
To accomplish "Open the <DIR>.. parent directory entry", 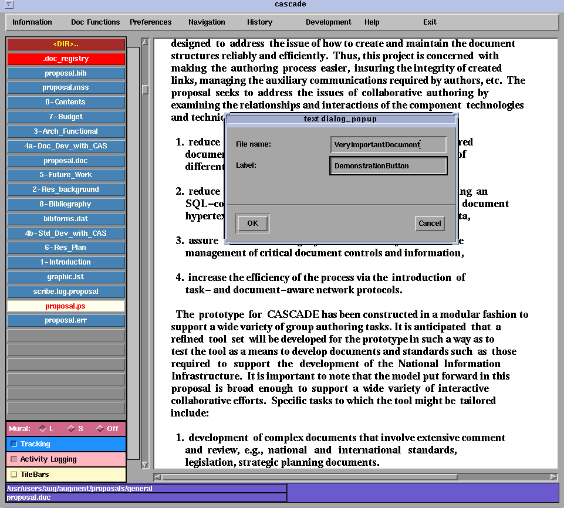I will pos(66,45).
